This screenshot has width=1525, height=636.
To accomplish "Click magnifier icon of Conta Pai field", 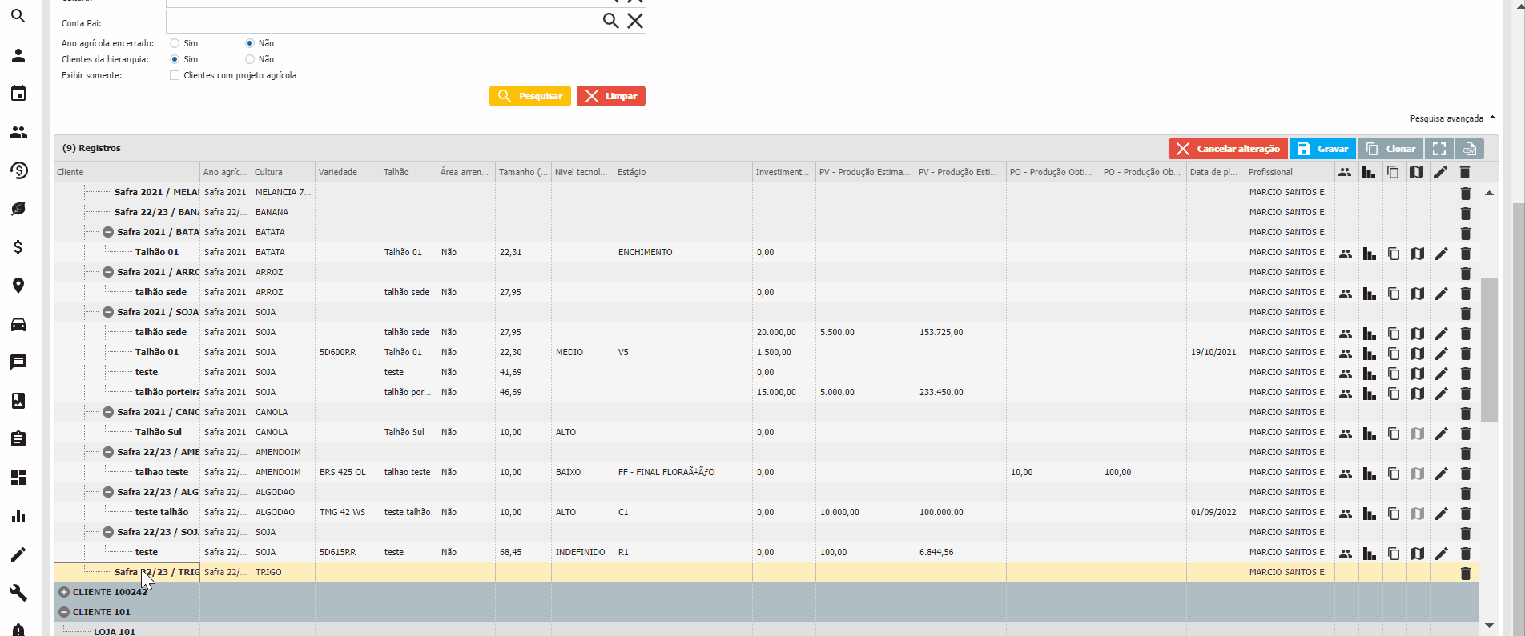I will point(610,22).
